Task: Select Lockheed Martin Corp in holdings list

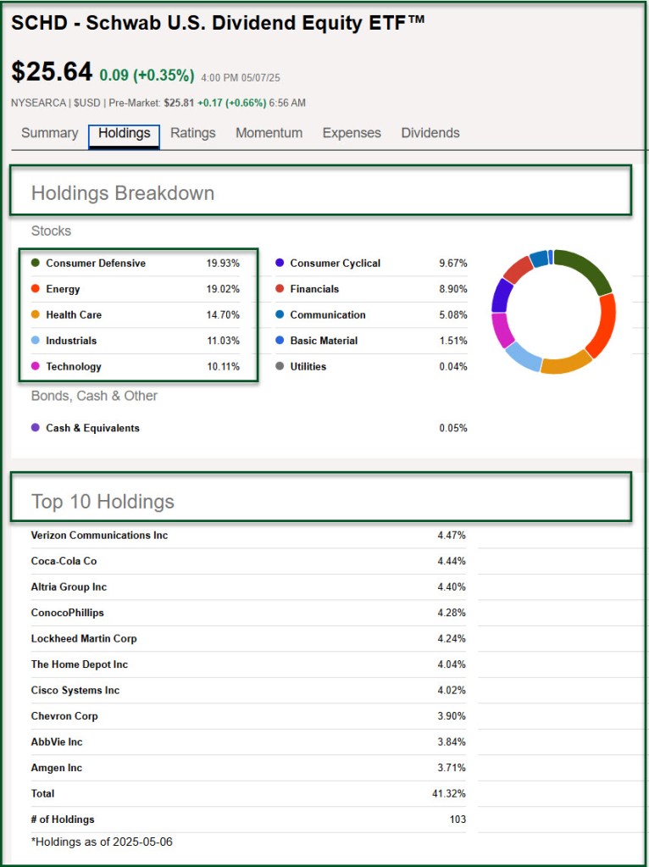Action: [84, 639]
